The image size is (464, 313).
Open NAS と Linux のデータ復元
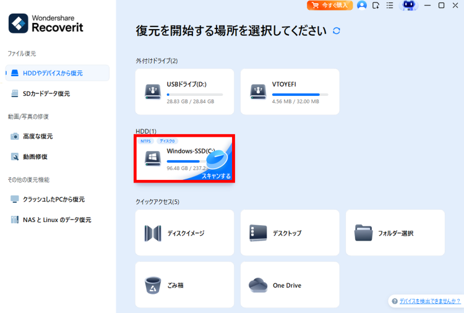tap(57, 220)
